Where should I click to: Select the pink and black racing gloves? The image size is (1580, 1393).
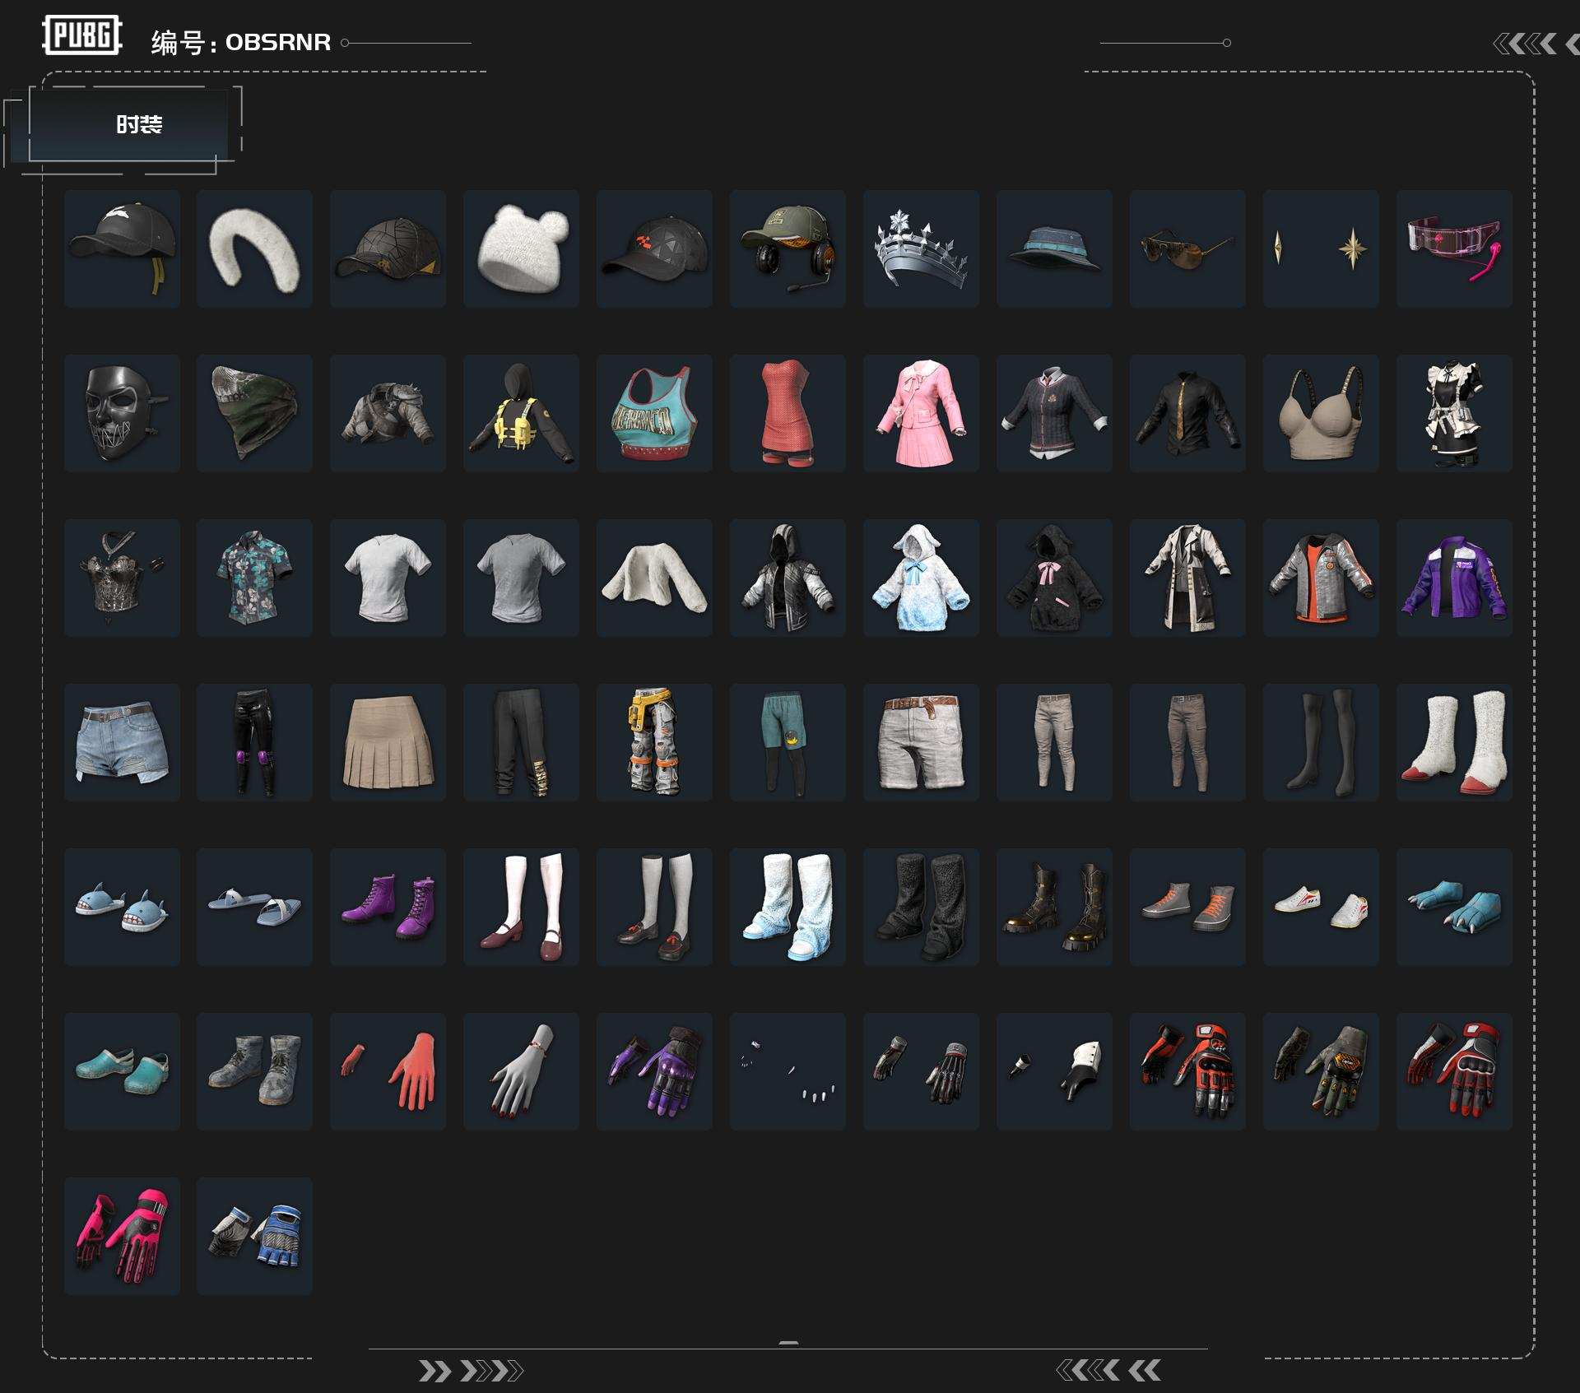[x=122, y=1236]
